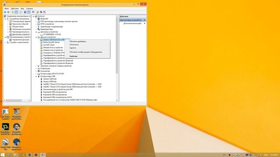Expand the MTD-устройства category arrow
This screenshot has height=157, width=280.
(x=36, y=24)
